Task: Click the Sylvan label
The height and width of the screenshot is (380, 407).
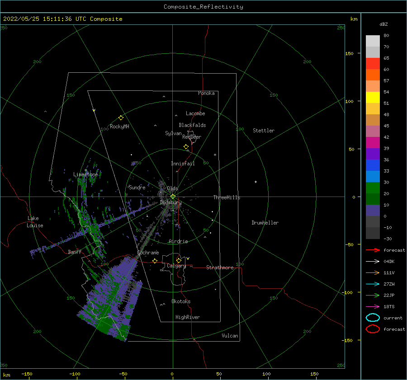Action: (x=173, y=133)
